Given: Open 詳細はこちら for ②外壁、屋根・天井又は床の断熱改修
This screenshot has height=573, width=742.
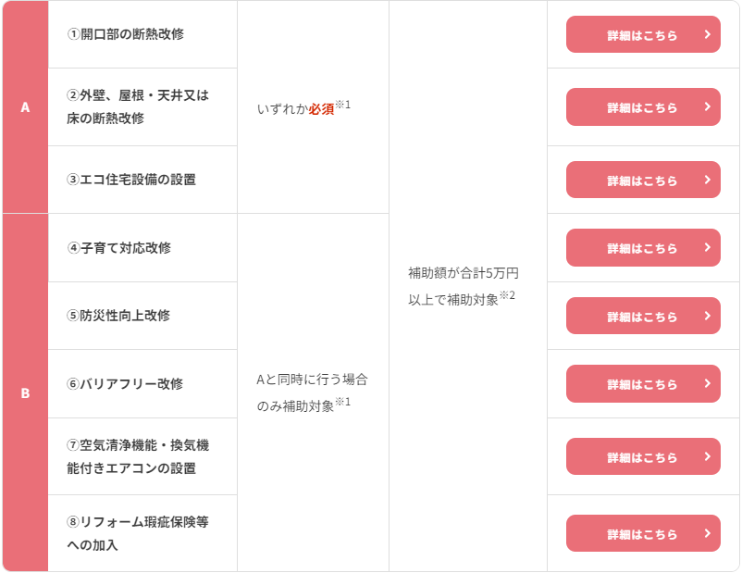Looking at the screenshot, I should tap(643, 107).
